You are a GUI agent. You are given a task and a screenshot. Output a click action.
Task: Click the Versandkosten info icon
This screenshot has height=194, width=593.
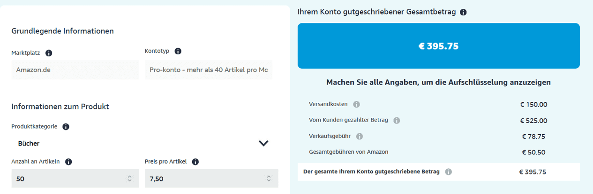(356, 104)
